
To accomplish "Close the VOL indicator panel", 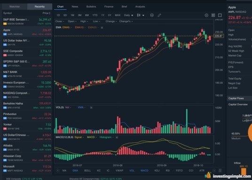I will pyautogui.click(x=91, y=108).
